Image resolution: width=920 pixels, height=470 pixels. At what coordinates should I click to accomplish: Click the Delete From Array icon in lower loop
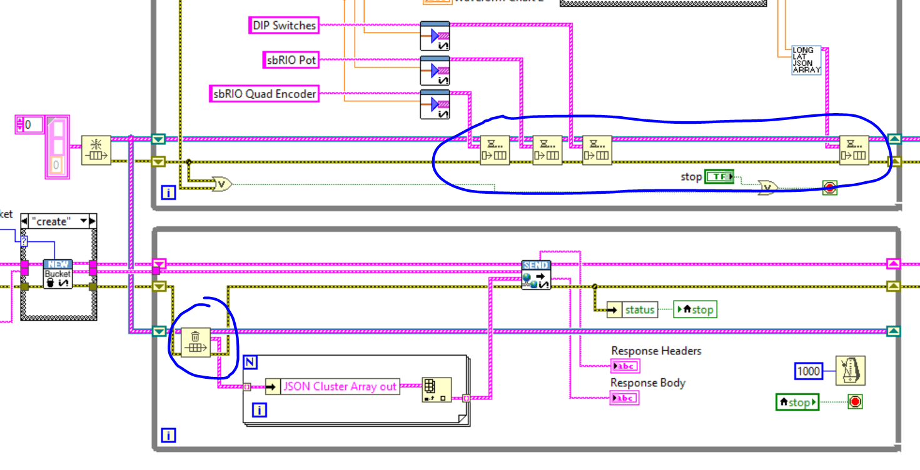[196, 342]
